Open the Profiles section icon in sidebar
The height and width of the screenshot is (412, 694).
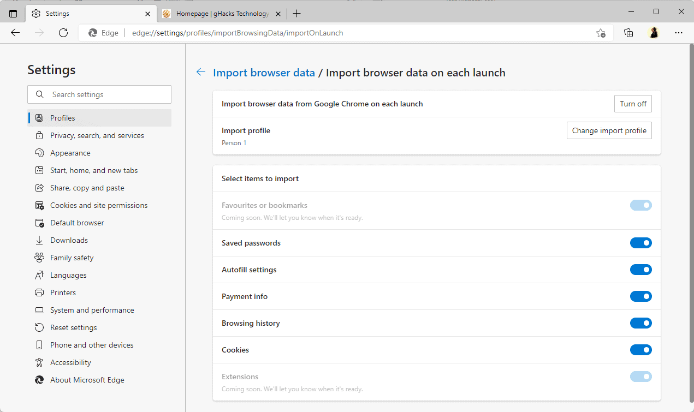point(39,117)
